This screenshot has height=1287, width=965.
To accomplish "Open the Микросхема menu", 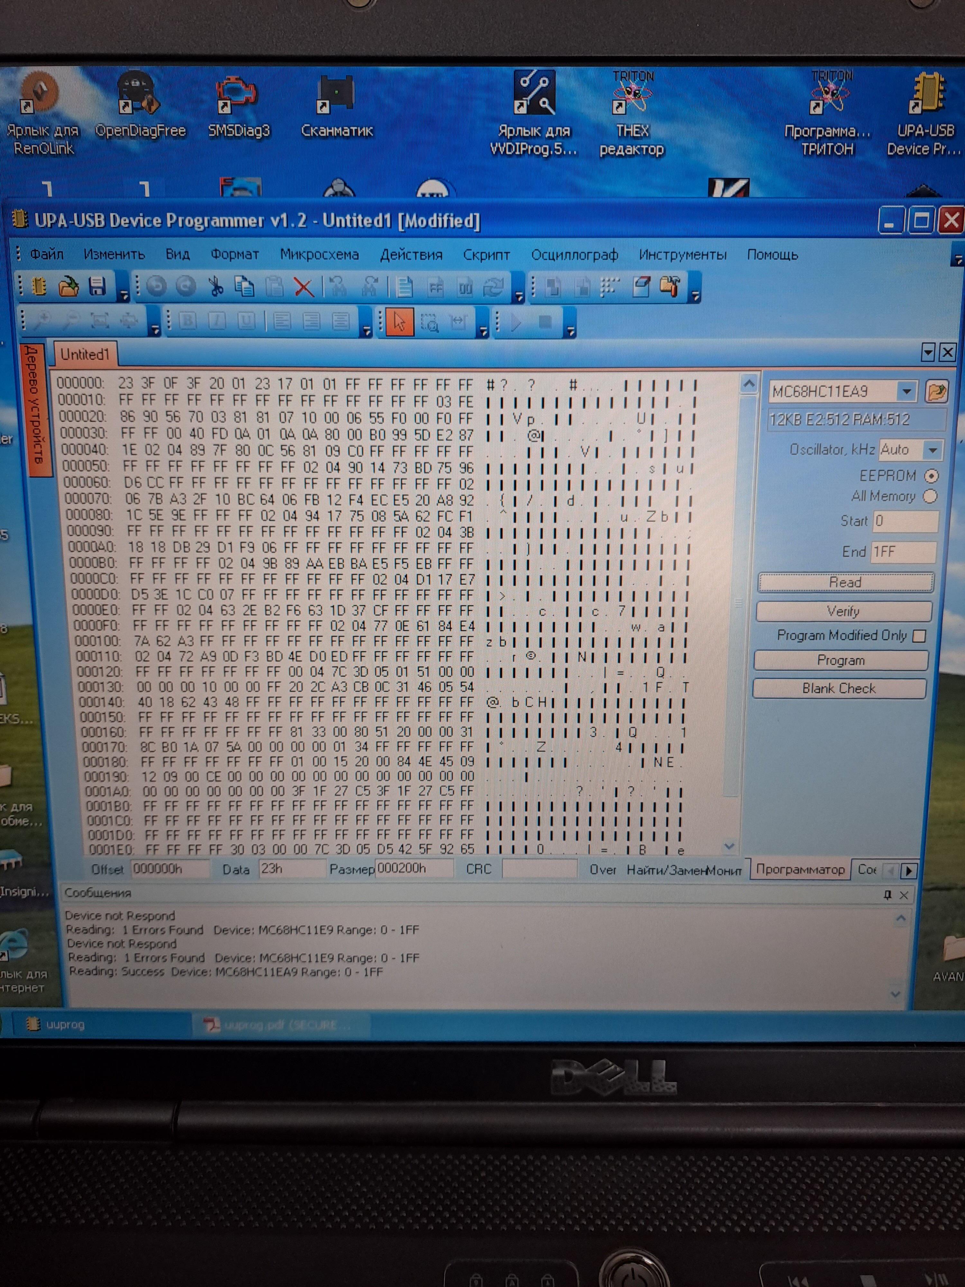I will point(319,255).
